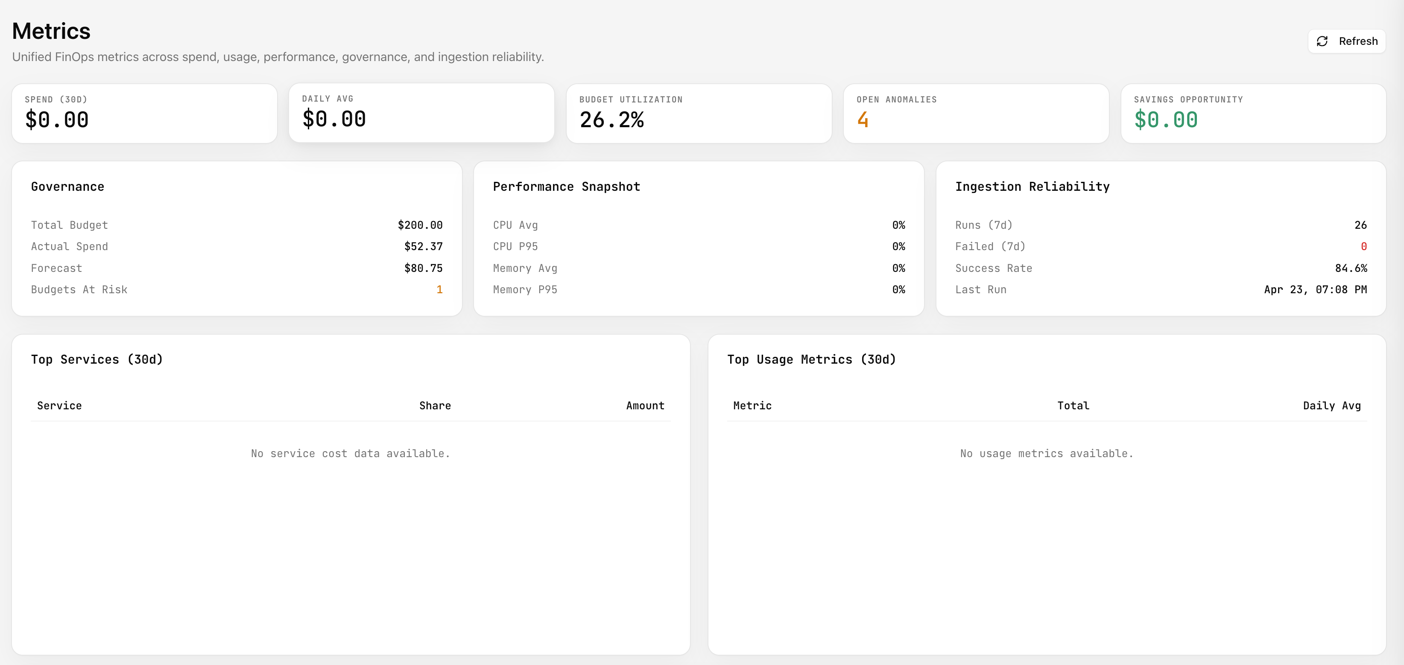
Task: Select the DAILY AVG metric card
Action: click(422, 113)
